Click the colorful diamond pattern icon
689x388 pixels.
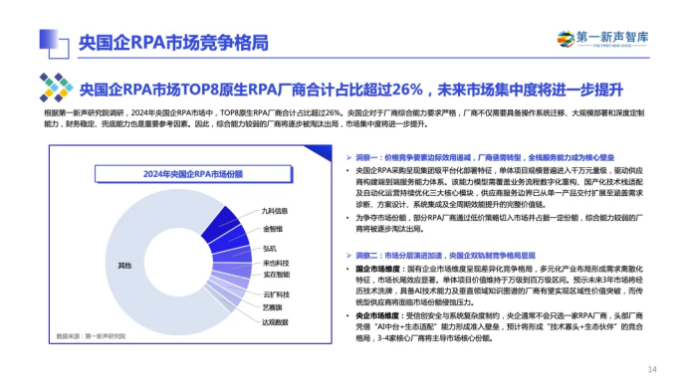(56, 88)
